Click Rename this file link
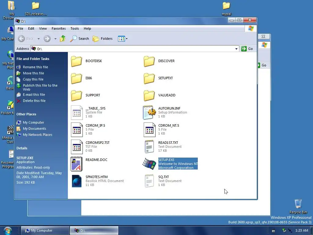313x235 pixels. [x=35, y=67]
